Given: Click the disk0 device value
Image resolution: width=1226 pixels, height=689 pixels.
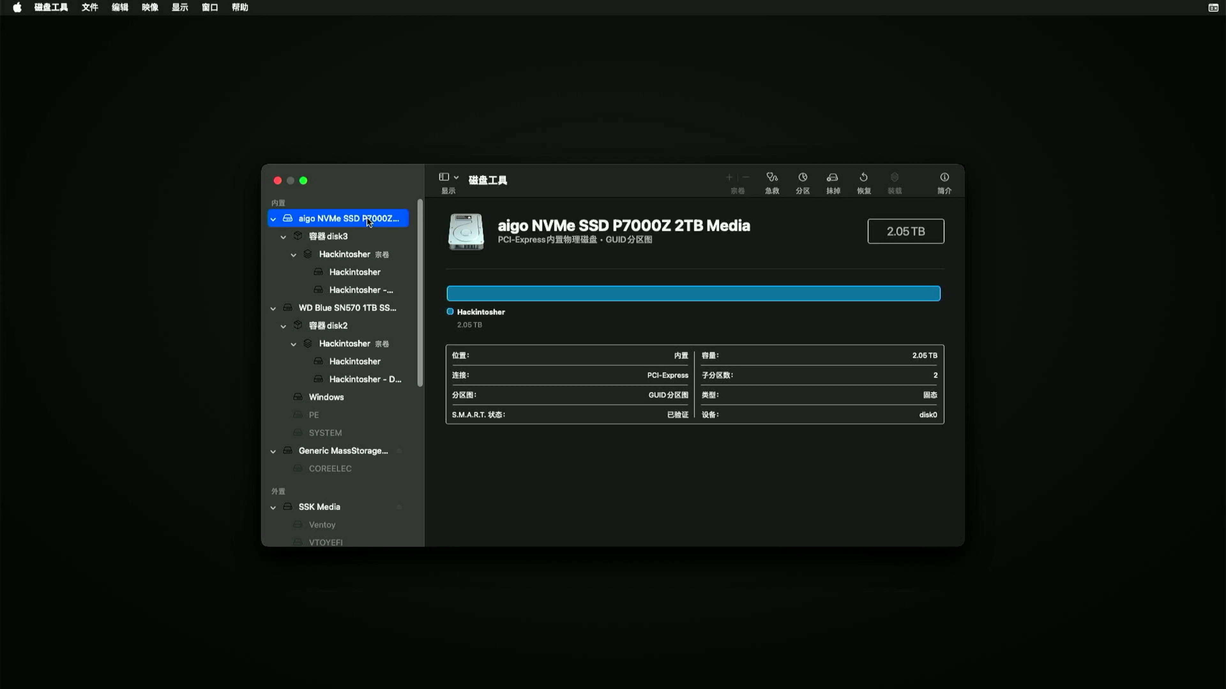Looking at the screenshot, I should (x=927, y=415).
